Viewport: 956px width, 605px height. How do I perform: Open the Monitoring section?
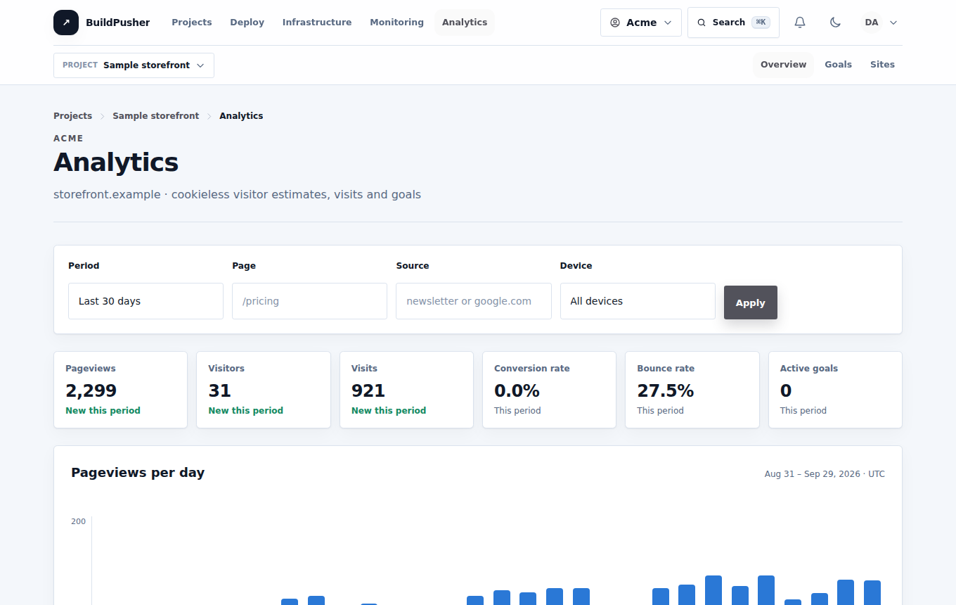tap(397, 23)
